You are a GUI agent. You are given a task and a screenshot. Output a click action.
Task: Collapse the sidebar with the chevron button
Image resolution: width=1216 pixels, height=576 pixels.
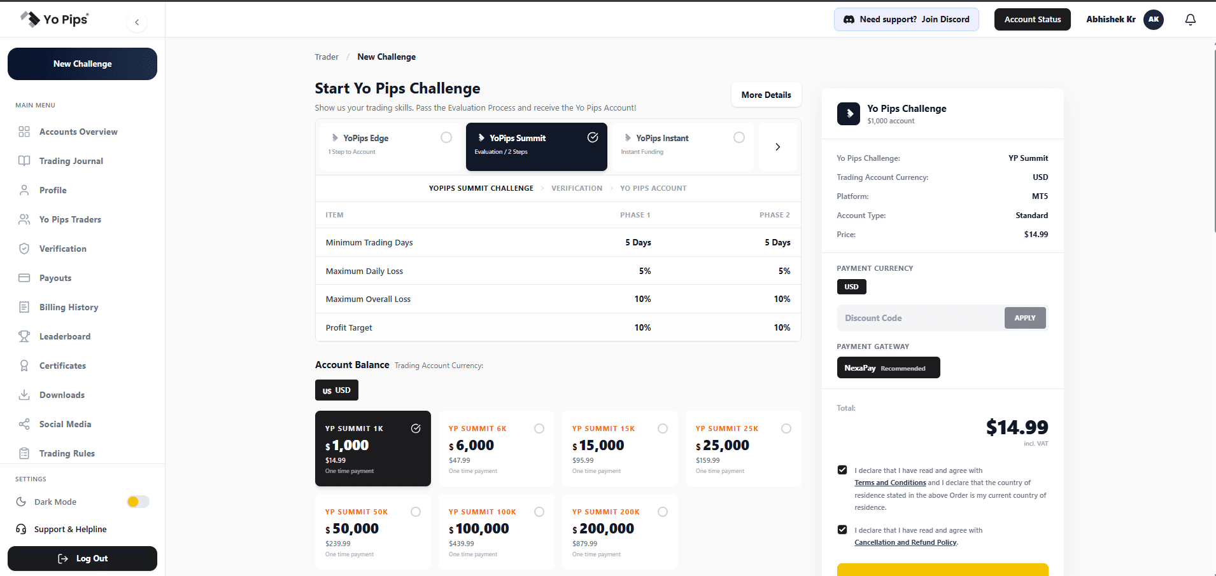pos(137,22)
